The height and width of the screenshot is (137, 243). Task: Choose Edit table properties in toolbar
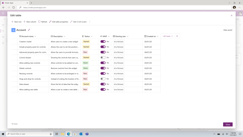(x=59, y=22)
